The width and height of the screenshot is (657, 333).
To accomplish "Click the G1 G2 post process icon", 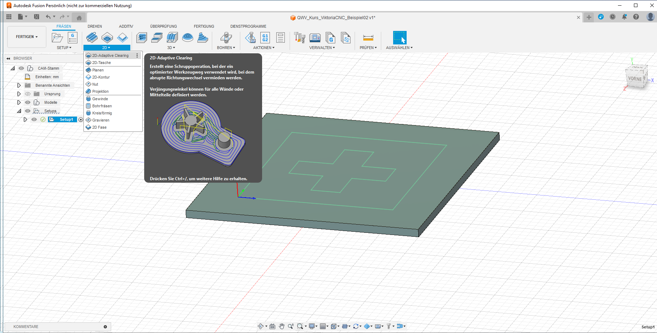I will pyautogui.click(x=265, y=37).
